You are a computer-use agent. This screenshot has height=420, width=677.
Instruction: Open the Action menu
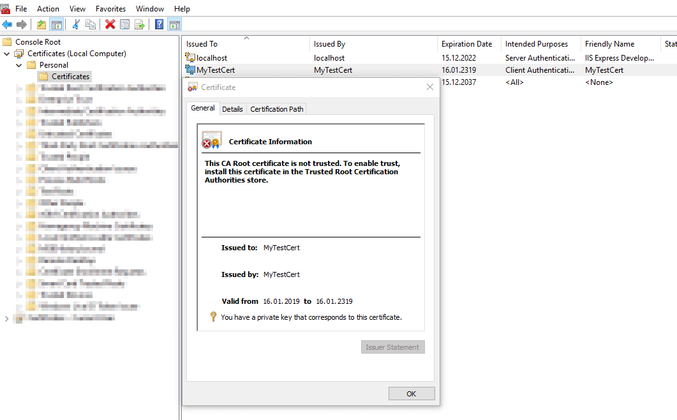click(x=48, y=8)
